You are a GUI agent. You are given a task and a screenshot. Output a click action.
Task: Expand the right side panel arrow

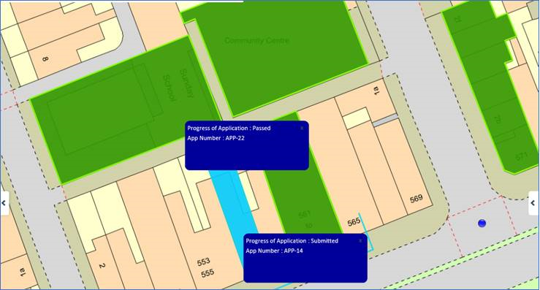533,203
